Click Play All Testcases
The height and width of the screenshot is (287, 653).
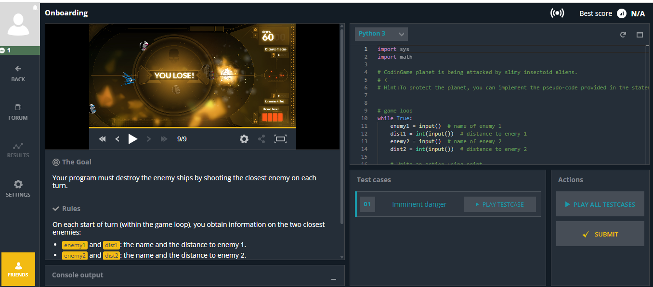(600, 204)
